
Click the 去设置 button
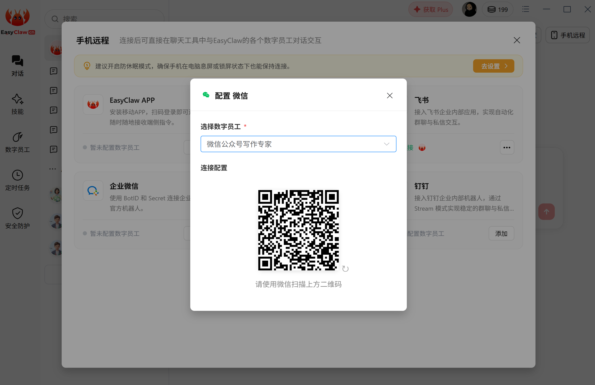click(x=493, y=66)
